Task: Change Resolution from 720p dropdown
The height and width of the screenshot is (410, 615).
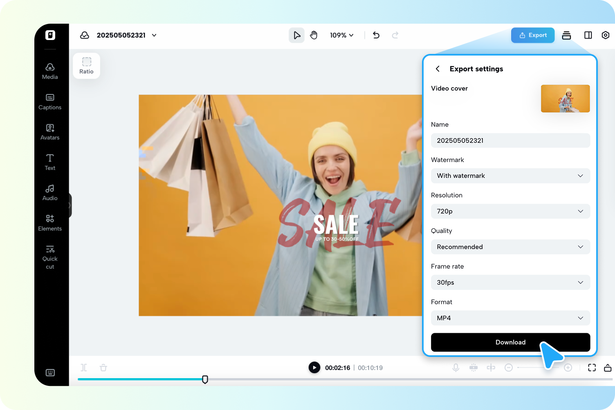Action: tap(510, 211)
